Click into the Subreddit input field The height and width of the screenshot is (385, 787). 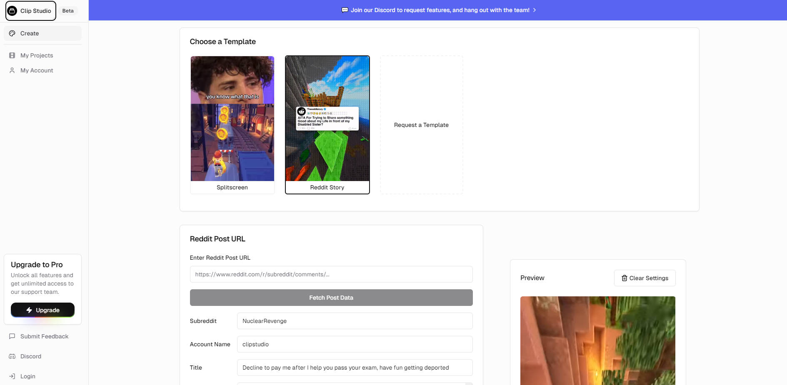coord(355,321)
